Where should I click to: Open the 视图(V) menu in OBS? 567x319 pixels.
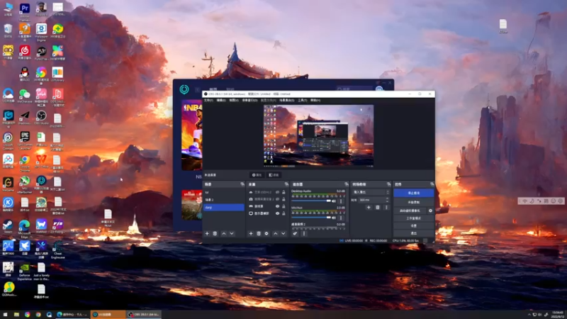pyautogui.click(x=234, y=100)
